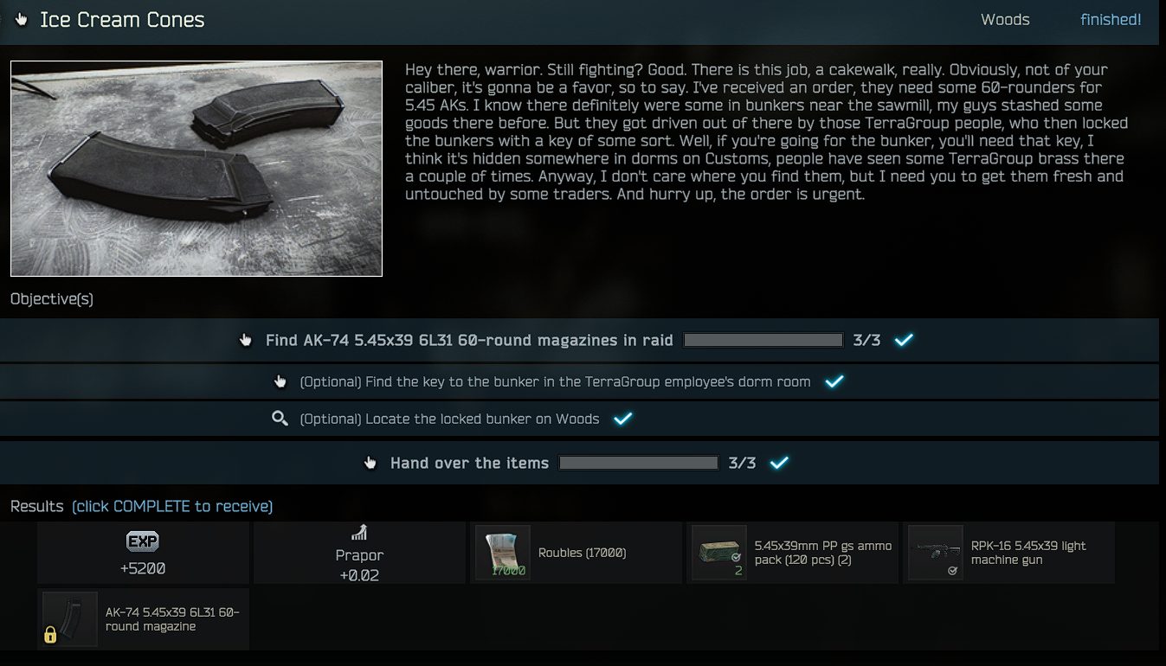Select the Find AK-74 5.45x39 6L31 magazines objective text
This screenshot has width=1166, height=666.
469,340
